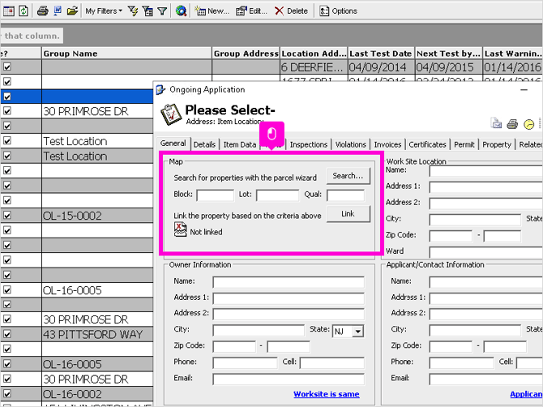Click the Worksite is same link
This screenshot has width=543, height=407.
tap(327, 394)
